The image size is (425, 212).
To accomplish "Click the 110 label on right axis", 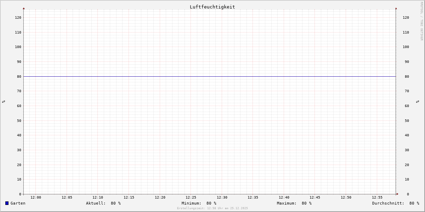I will tap(406, 32).
